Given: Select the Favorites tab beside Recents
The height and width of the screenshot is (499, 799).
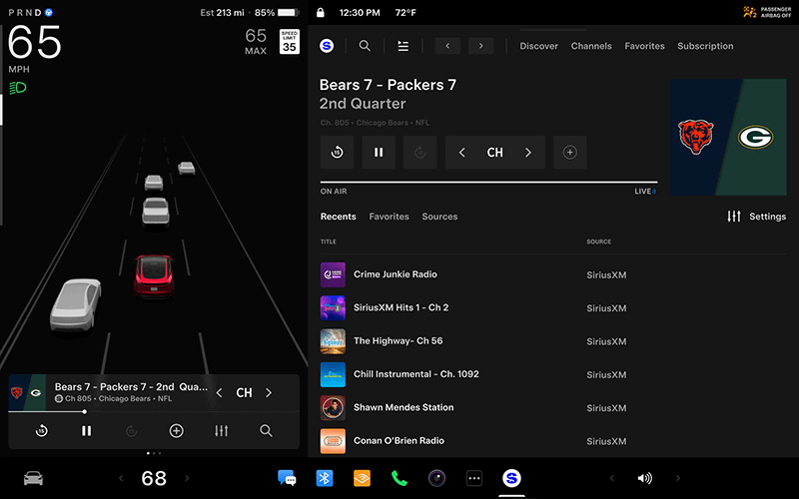Looking at the screenshot, I should point(389,217).
